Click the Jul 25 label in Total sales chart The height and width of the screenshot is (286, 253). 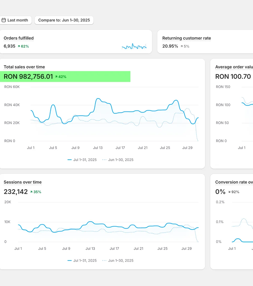pos(165,148)
